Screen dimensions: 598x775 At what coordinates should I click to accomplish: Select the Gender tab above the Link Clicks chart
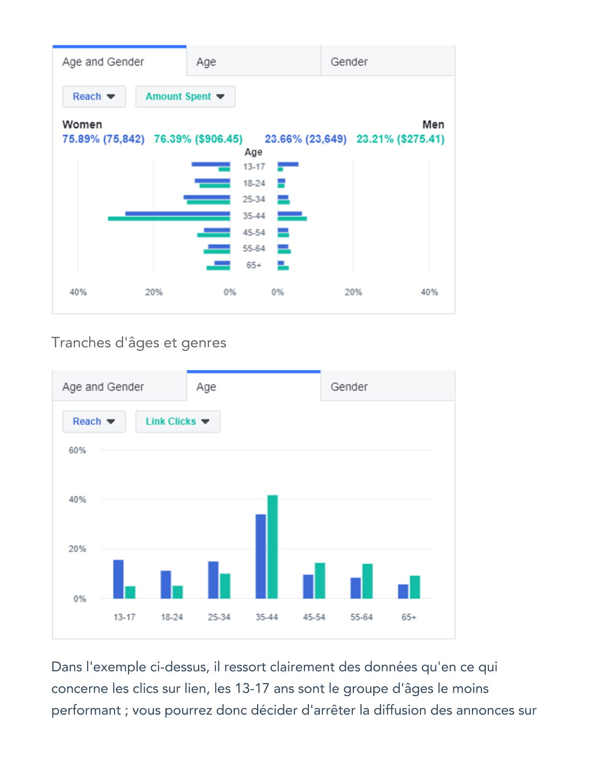coord(387,387)
